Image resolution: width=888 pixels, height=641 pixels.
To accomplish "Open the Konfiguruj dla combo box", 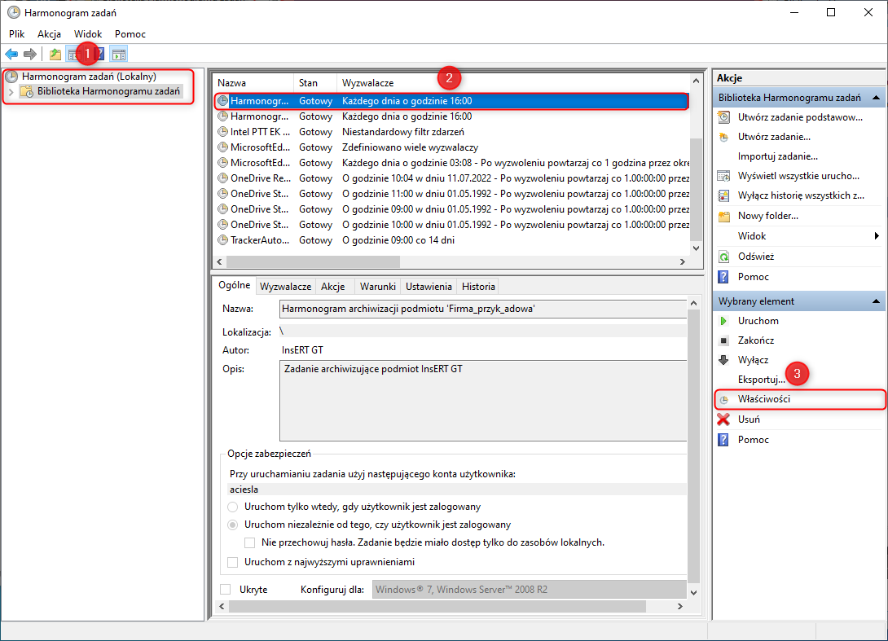I will coord(529,590).
